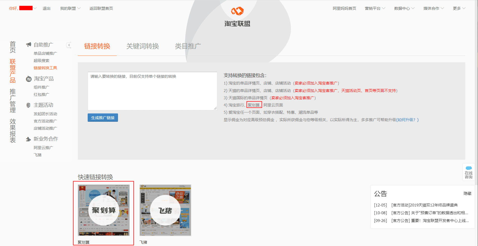Click the 淘宝联盟 logo icon
Screen dimensions: 478x246
(237, 11)
